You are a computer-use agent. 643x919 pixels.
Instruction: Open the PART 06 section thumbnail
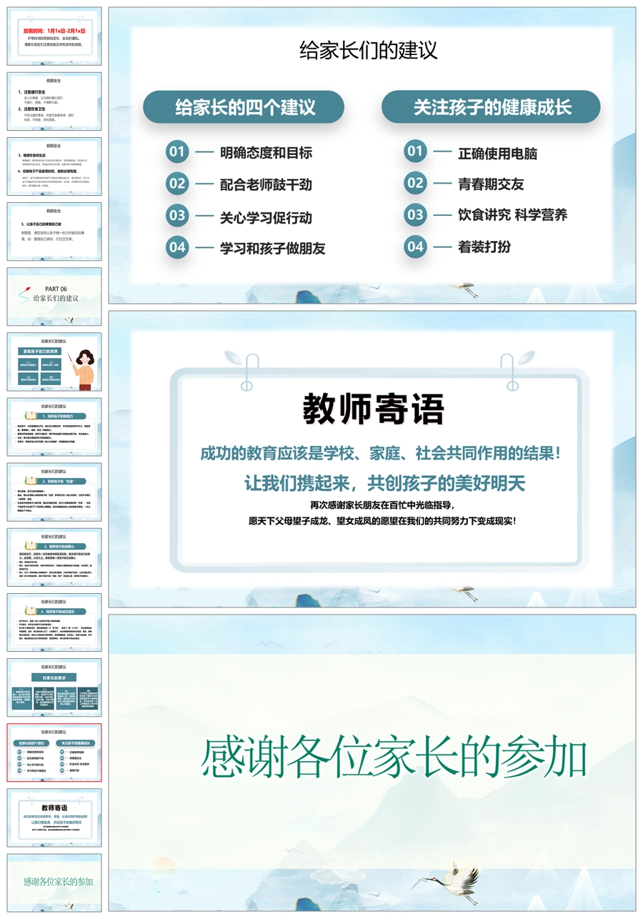pos(54,297)
